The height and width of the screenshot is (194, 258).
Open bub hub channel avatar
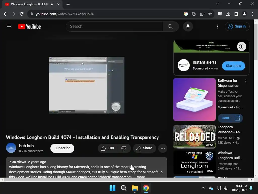click(x=11, y=148)
